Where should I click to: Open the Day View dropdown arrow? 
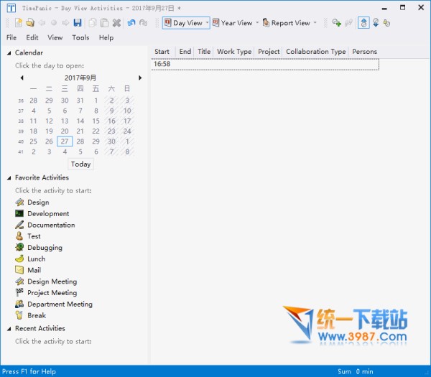(208, 23)
